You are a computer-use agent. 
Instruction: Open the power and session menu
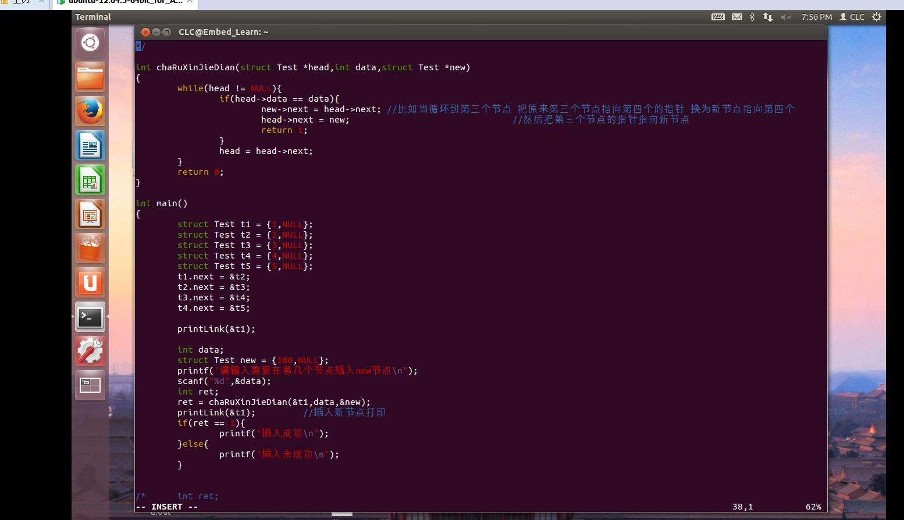click(877, 17)
